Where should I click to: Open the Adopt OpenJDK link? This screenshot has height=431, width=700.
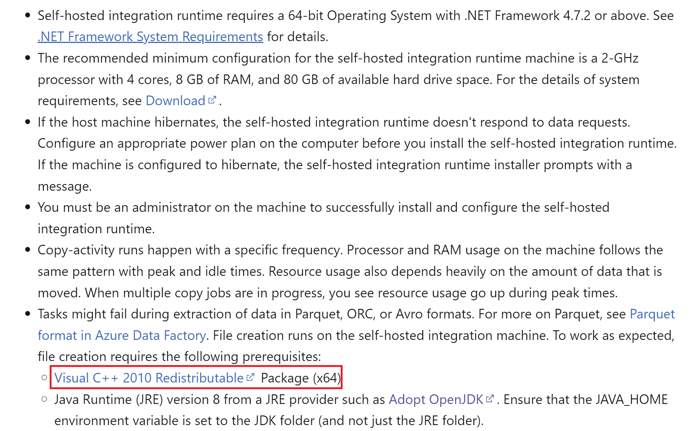436,400
